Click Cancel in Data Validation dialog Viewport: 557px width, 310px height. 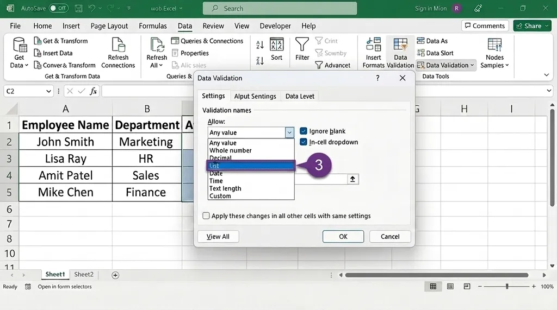pyautogui.click(x=390, y=237)
